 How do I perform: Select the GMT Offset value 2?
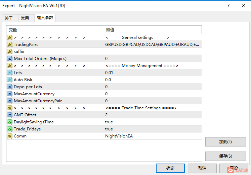[x=153, y=115]
